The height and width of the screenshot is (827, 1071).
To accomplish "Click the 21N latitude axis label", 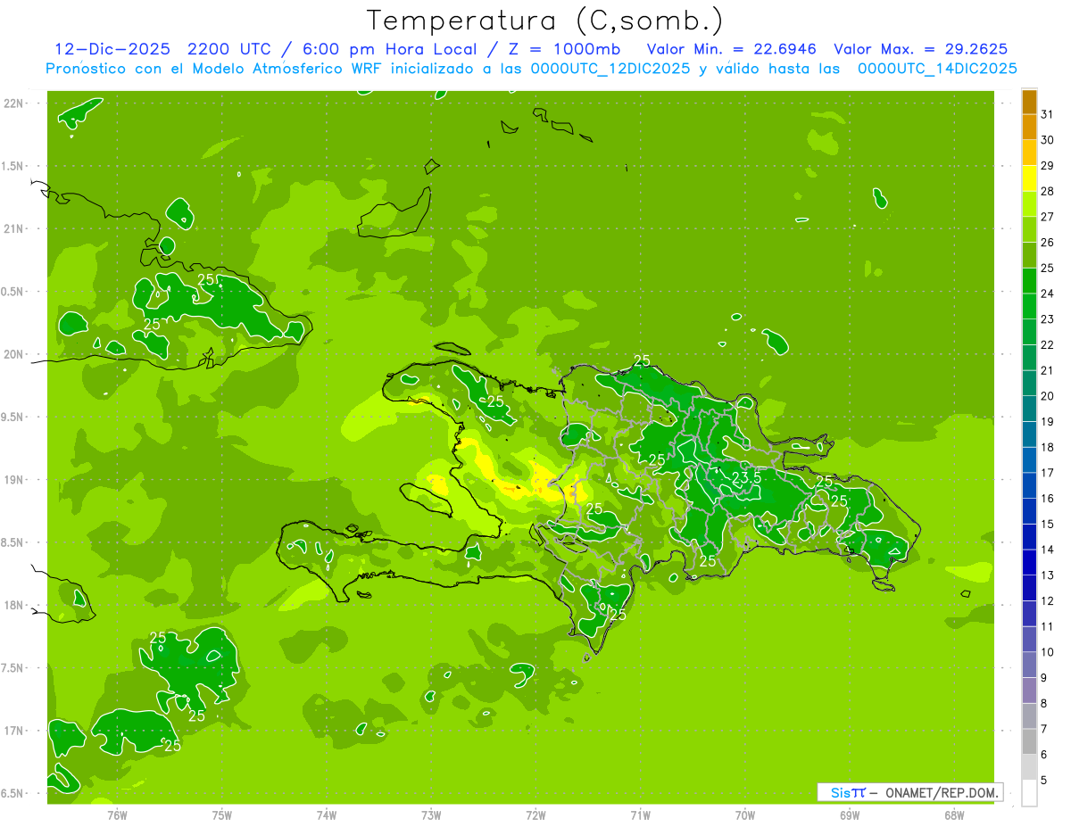I will coord(15,228).
